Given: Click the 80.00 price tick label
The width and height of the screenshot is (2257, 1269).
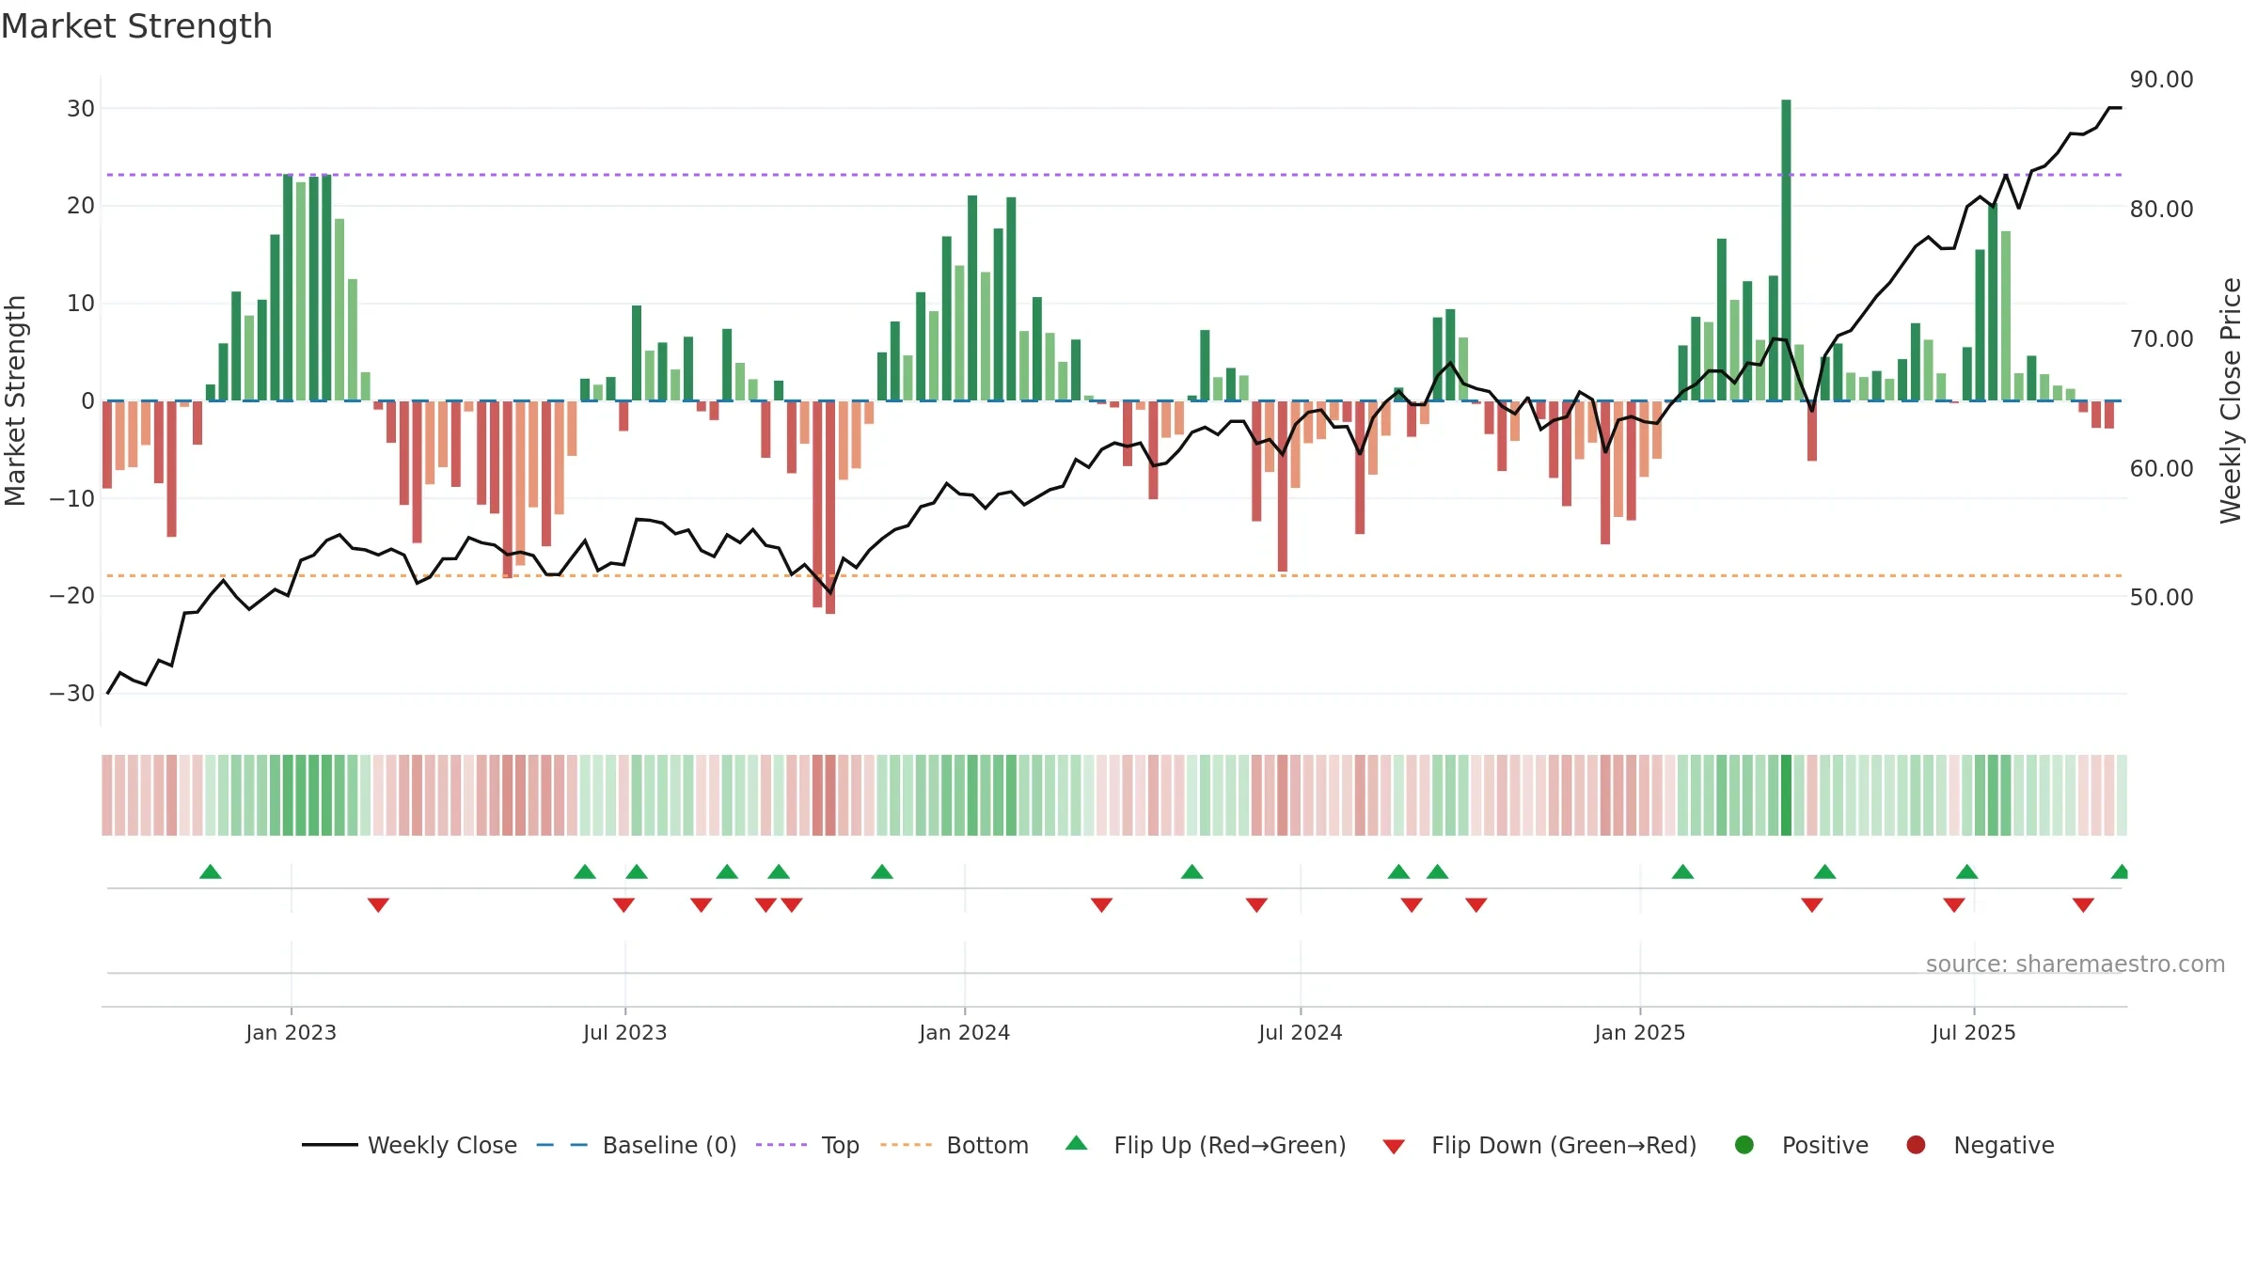Looking at the screenshot, I should 2161,209.
